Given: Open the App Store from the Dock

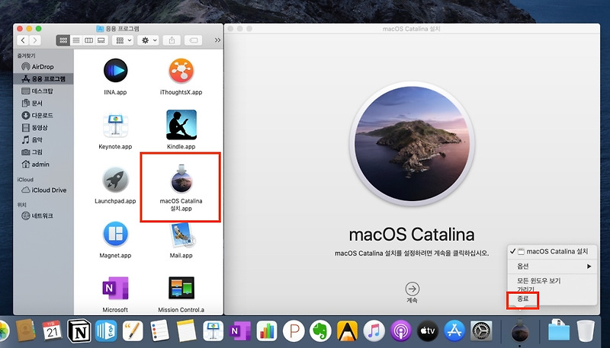Looking at the screenshot, I should click(x=454, y=331).
